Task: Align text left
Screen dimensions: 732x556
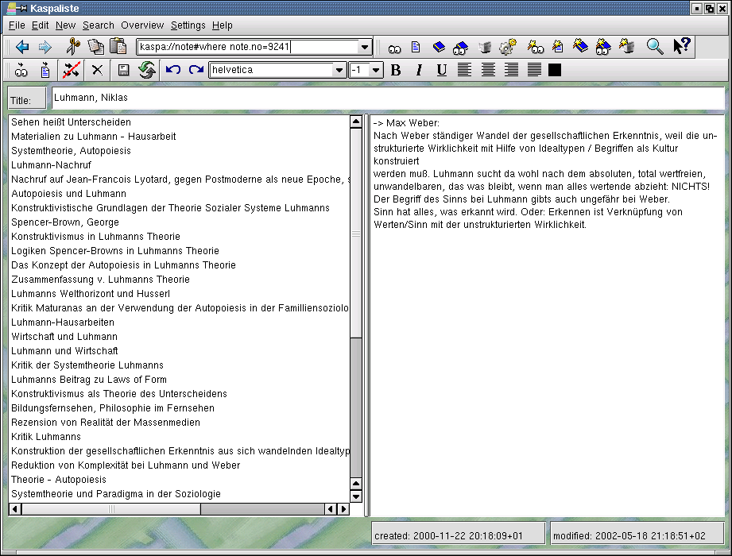Action: pyautogui.click(x=464, y=70)
